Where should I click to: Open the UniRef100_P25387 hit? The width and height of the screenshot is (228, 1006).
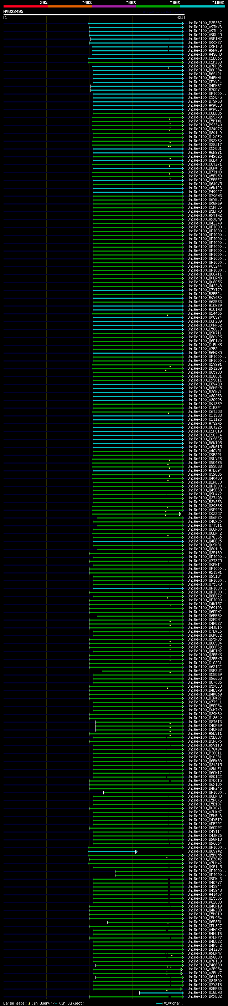[204, 23]
